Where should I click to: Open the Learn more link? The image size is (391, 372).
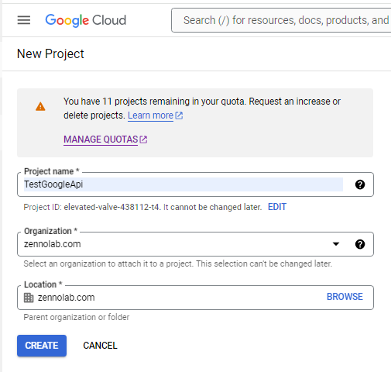point(150,115)
